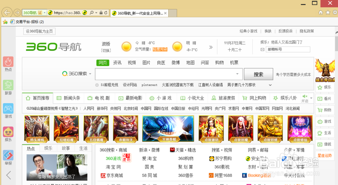This screenshot has height=185, width=338.
Task: Open favorites star icon at top right
Action: pos(328,13)
